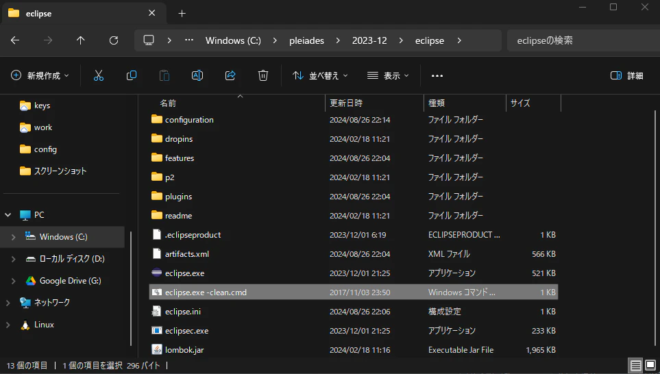Sort by サイズ column header

533,103
